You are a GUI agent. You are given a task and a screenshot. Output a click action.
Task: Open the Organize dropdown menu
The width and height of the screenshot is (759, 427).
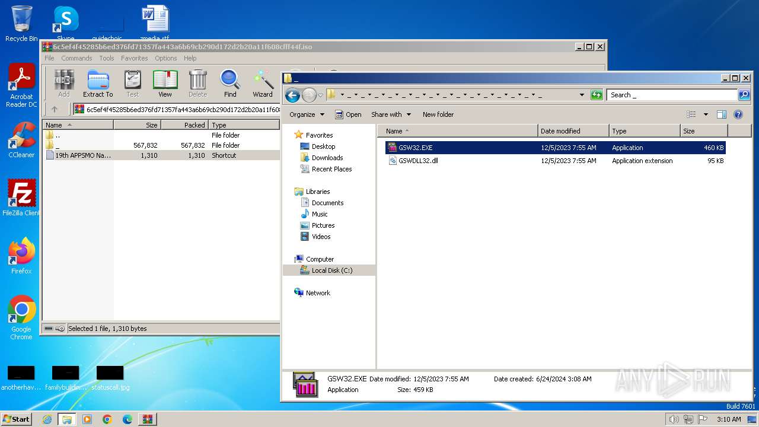[x=307, y=114]
